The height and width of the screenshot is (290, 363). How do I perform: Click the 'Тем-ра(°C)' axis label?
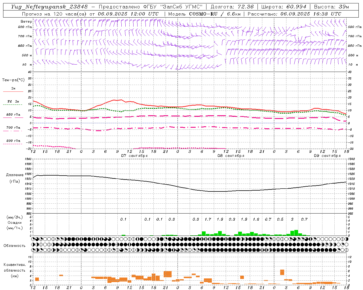pyautogui.click(x=13, y=80)
